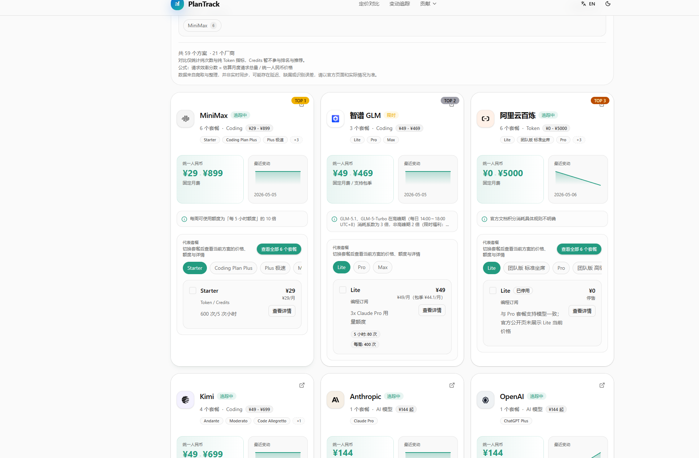Select the Starter plan tab in MiniMax

195,268
